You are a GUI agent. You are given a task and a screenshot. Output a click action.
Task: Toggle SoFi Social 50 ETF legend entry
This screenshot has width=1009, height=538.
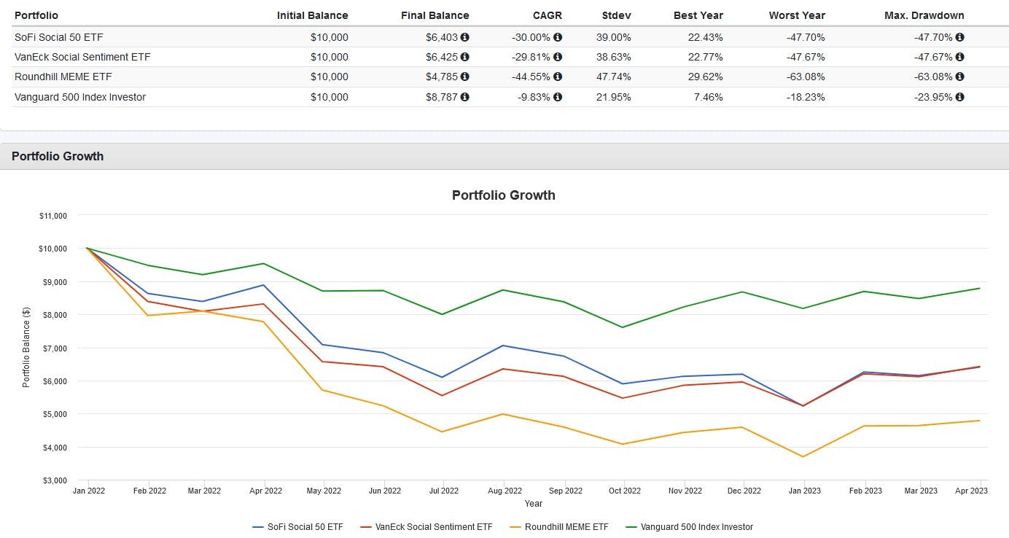coord(297,526)
